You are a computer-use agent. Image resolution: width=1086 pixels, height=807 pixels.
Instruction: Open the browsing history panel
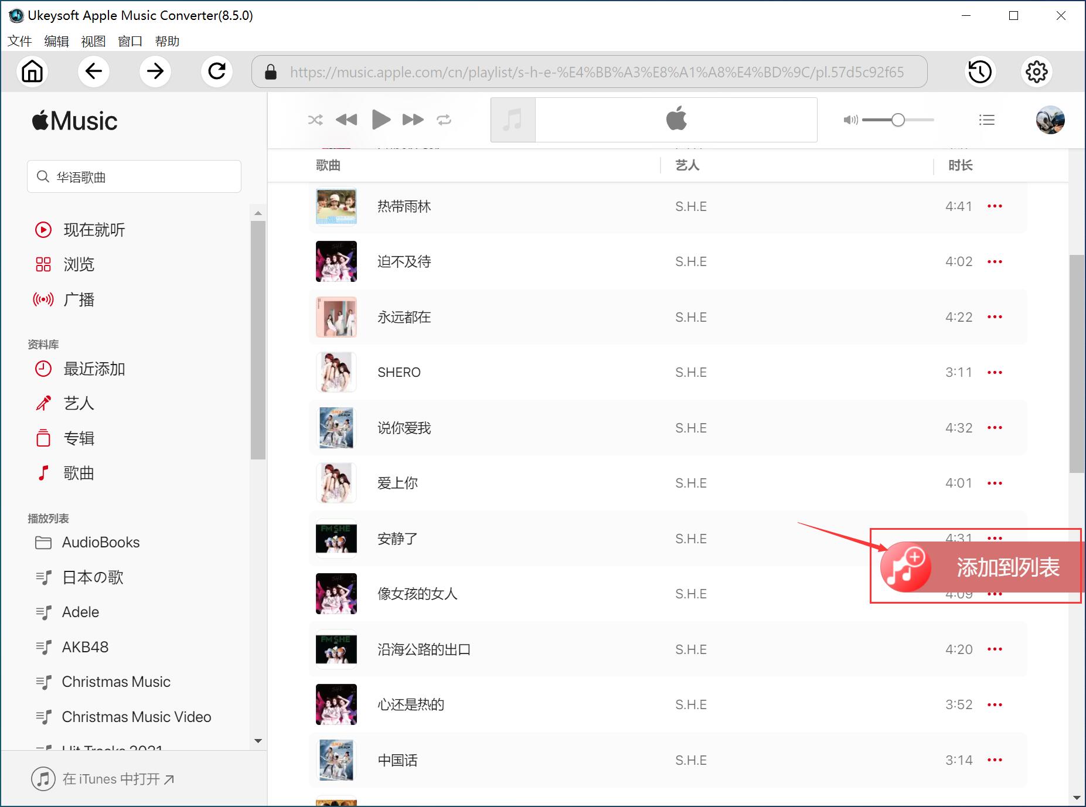[979, 71]
